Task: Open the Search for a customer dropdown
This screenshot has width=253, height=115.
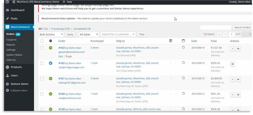Action: point(118,34)
